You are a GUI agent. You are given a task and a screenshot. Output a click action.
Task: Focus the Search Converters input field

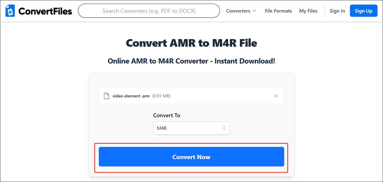[149, 11]
